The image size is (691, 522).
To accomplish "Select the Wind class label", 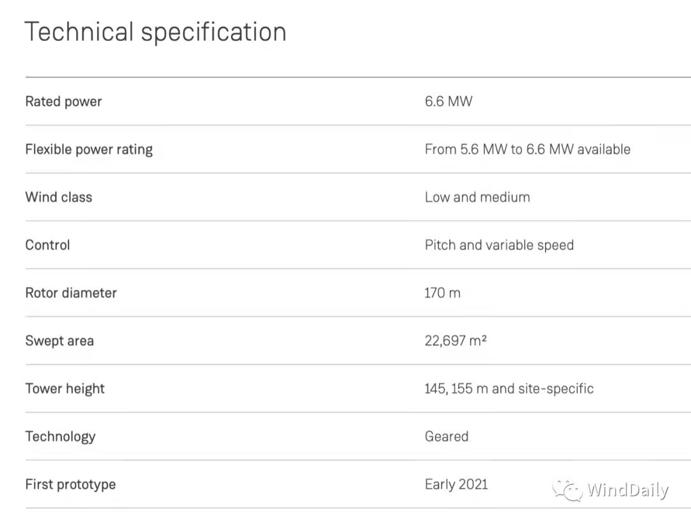I will [59, 197].
